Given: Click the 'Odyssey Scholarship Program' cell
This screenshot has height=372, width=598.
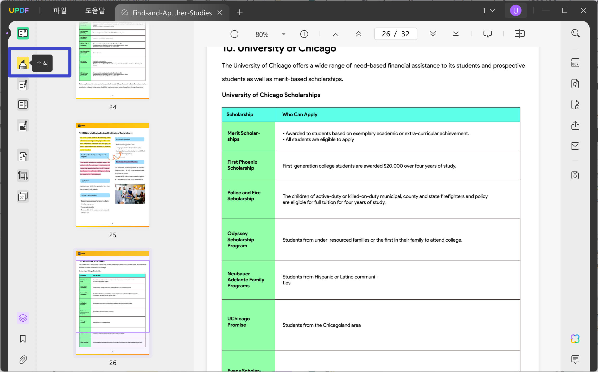Looking at the screenshot, I should click(x=248, y=240).
